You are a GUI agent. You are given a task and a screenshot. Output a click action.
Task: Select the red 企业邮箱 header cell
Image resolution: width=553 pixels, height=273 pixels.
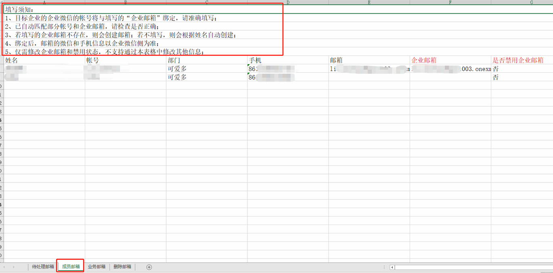[x=450, y=60]
